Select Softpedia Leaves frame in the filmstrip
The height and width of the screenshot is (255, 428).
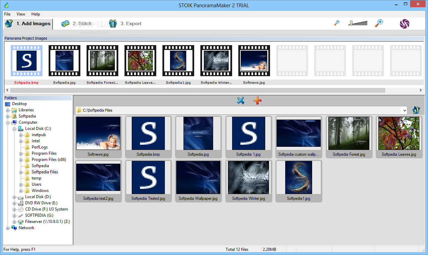coord(140,61)
